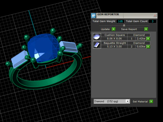Click quantity 1 in Cushion Square row

pyautogui.click(x=131, y=39)
